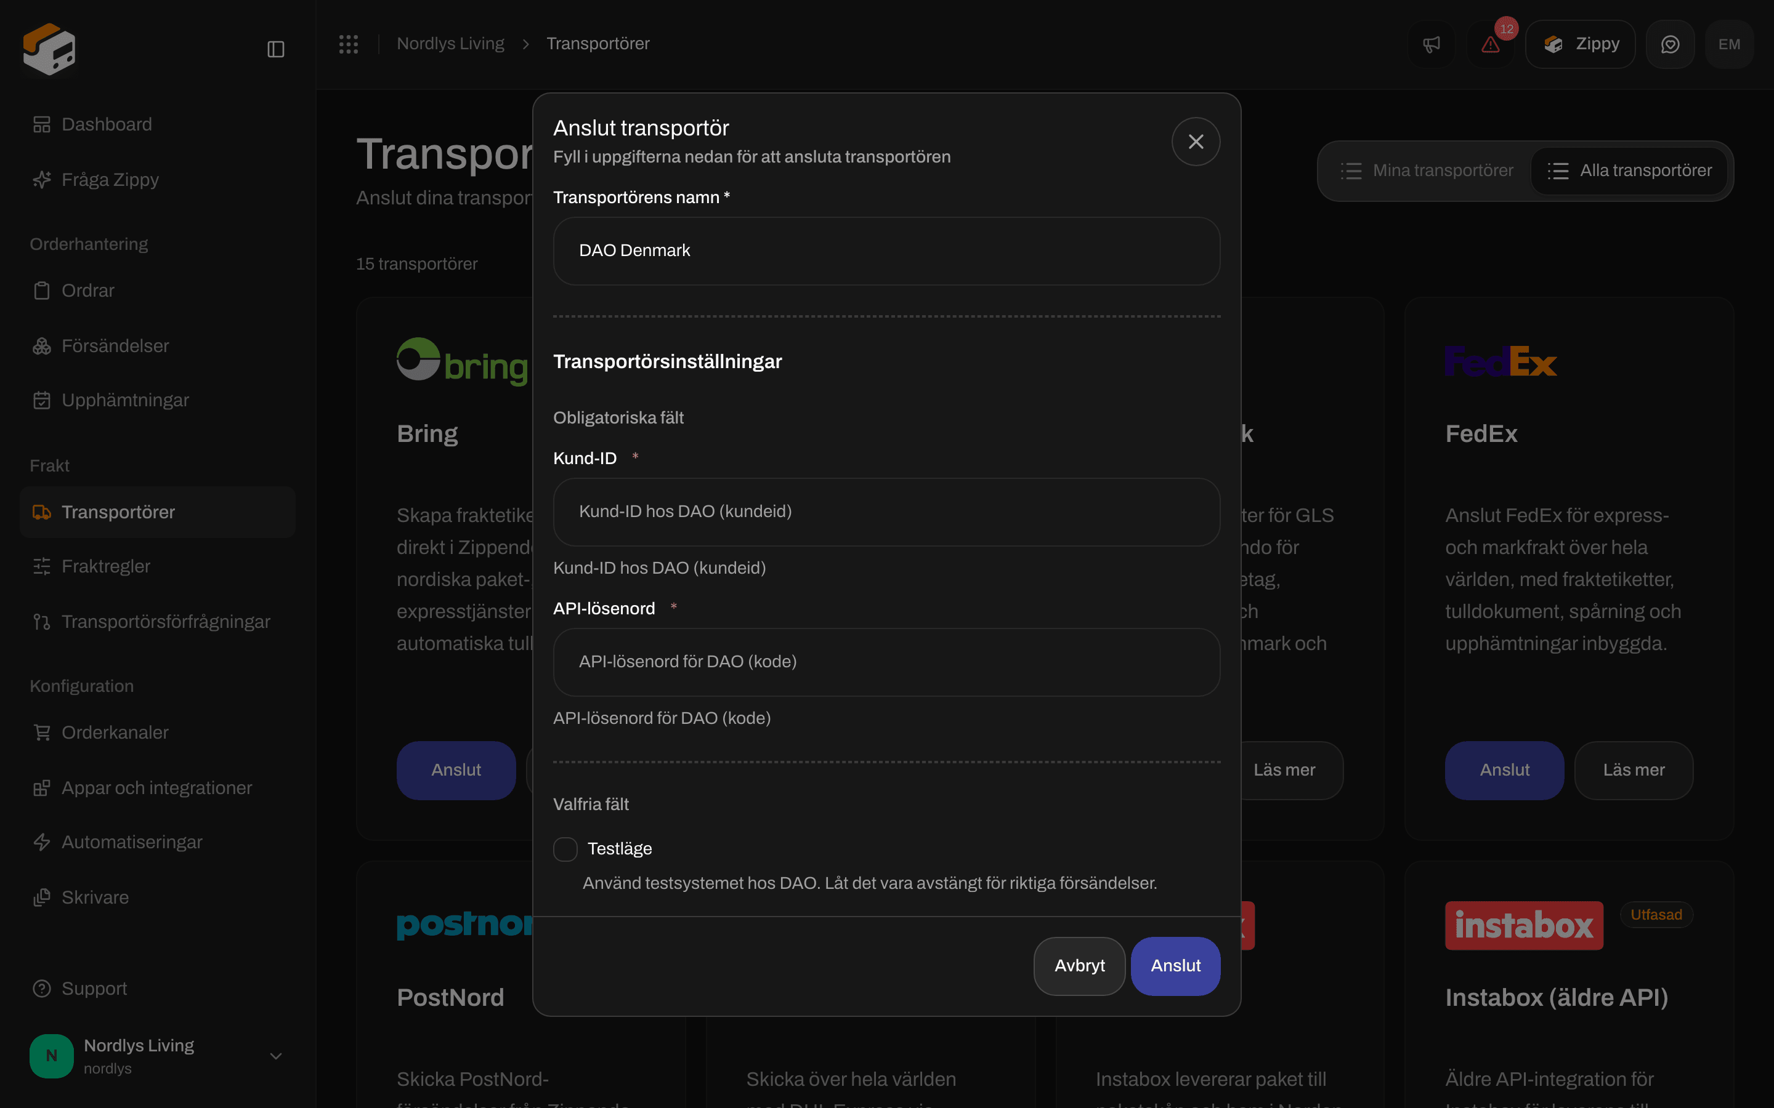Open Support in sidebar
1774x1108 pixels.
click(x=158, y=989)
